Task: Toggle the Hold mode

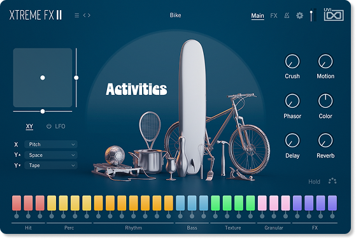Action: (x=314, y=182)
